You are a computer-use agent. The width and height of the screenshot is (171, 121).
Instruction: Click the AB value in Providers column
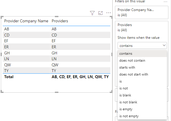pos(54,29)
